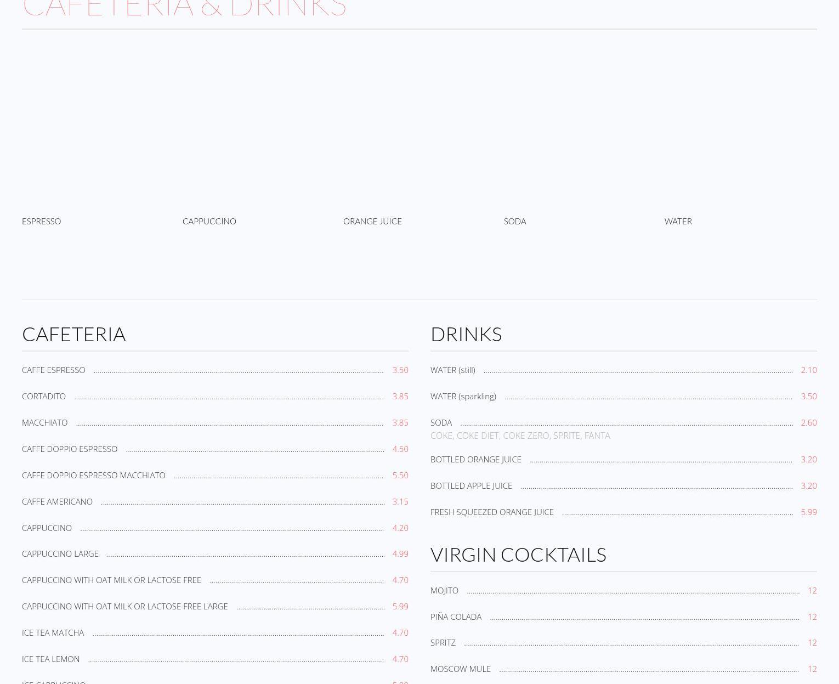
Task: Click the CAPPUCCINO category label
Action: 209,221
